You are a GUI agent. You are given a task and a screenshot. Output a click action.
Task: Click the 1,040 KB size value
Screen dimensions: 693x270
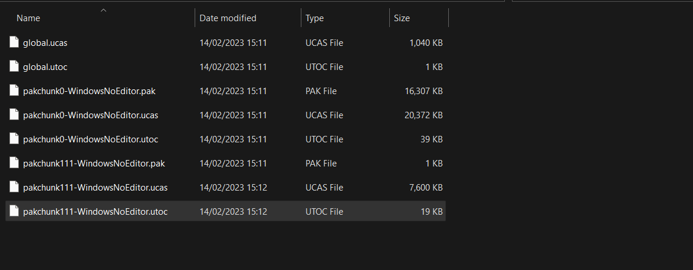[426, 43]
